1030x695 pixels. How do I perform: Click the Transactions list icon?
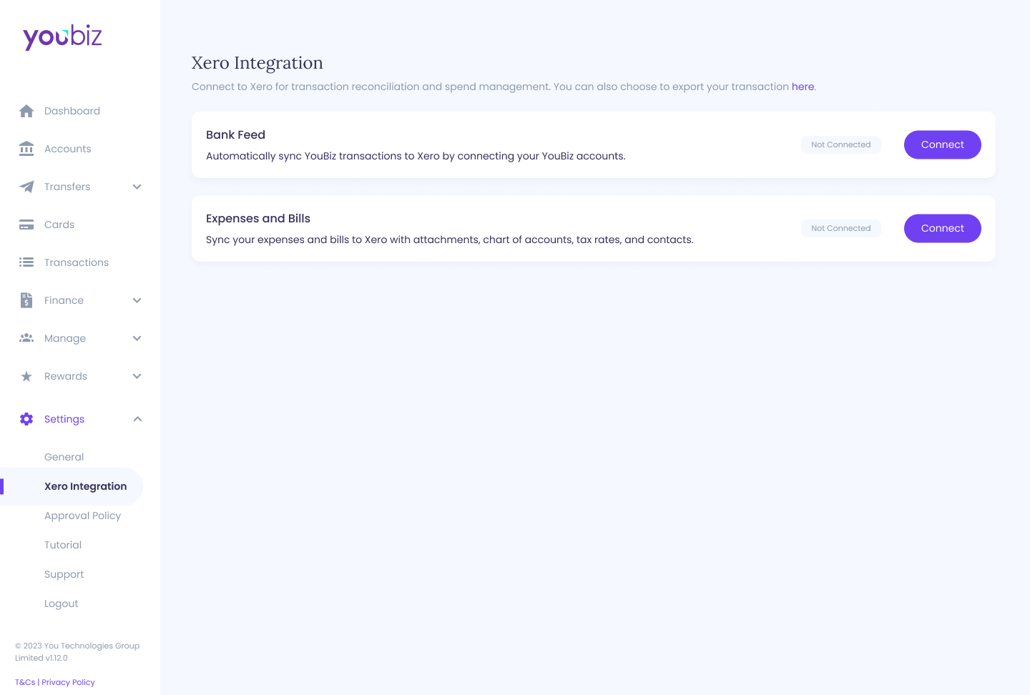click(x=26, y=262)
